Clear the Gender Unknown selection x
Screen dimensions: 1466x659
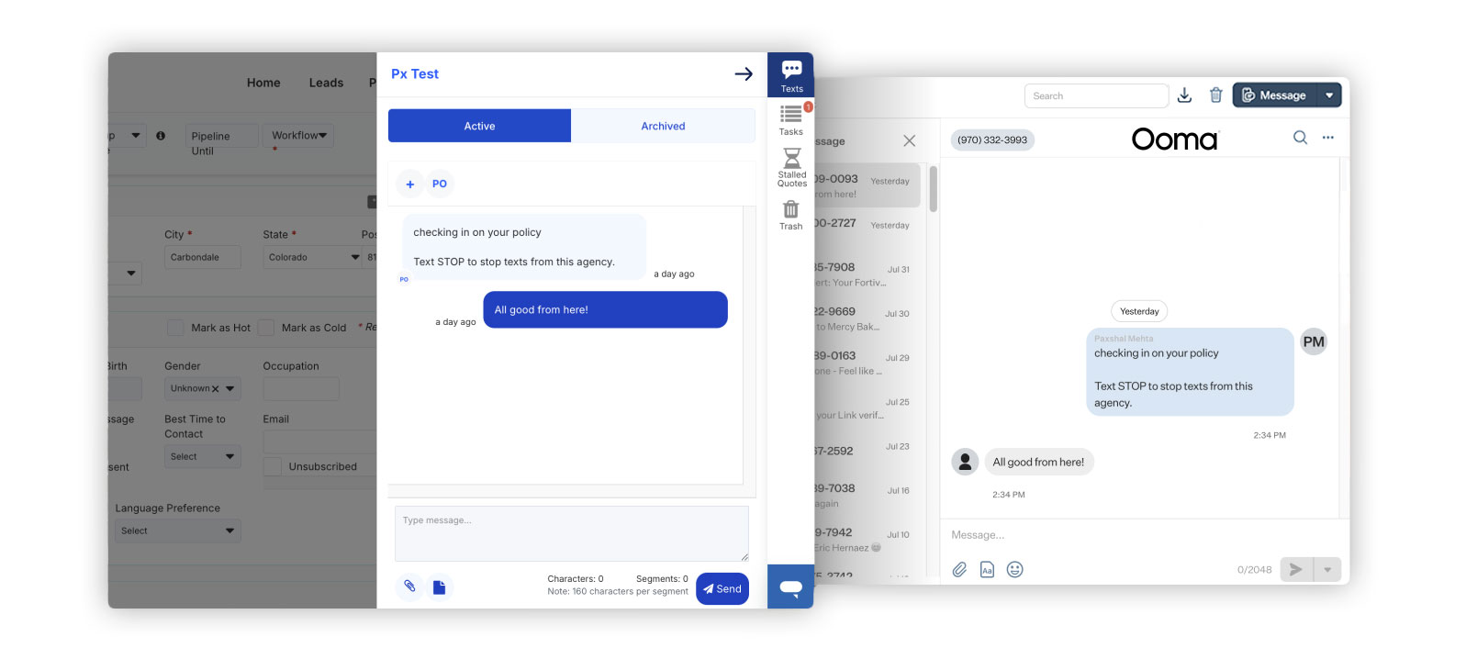(216, 389)
